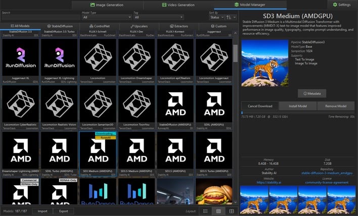This screenshot has width=358, height=216.
Task: Open the Image Generation tab
Action: 107,5
